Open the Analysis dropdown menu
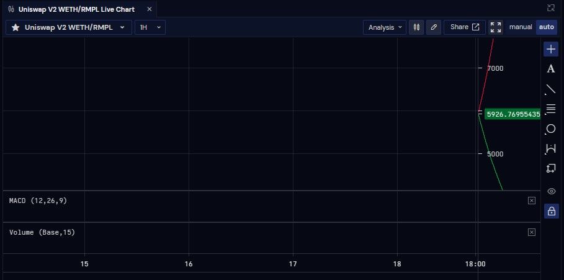 tap(385, 27)
